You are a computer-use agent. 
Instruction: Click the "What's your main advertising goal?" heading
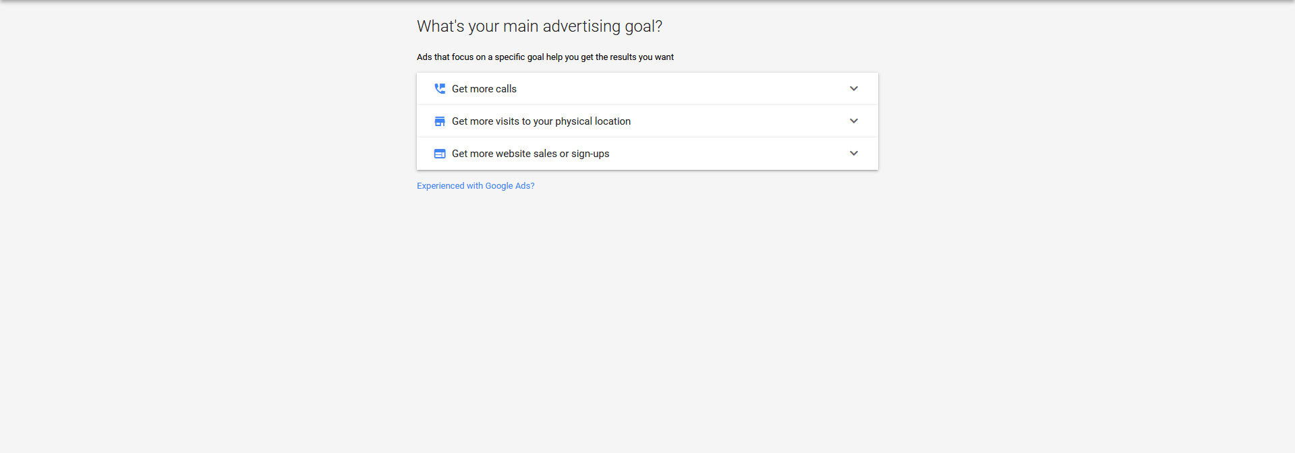[x=539, y=26]
